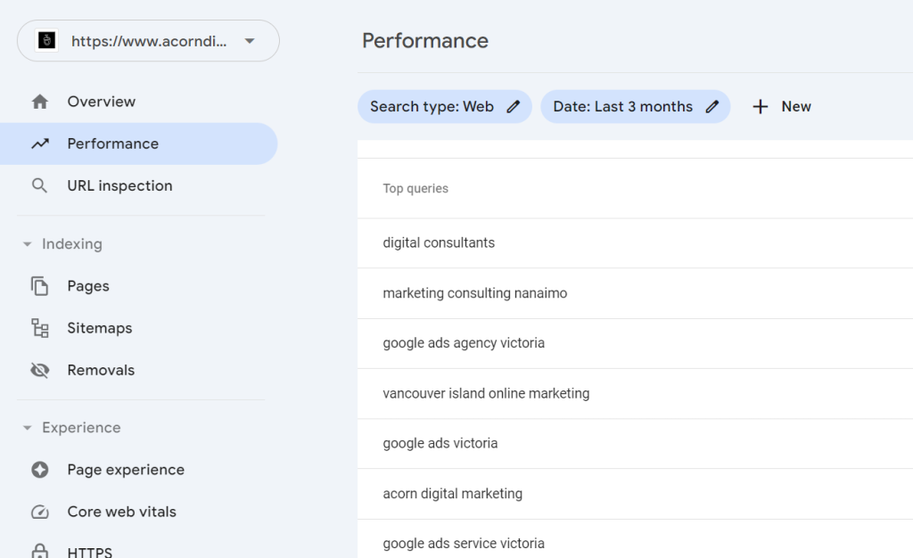
Task: Open Core web vitals report
Action: click(121, 512)
